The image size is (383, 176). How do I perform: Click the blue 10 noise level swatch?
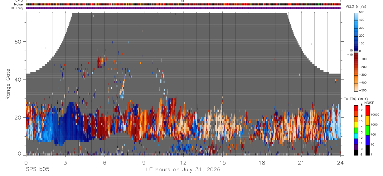367,140
